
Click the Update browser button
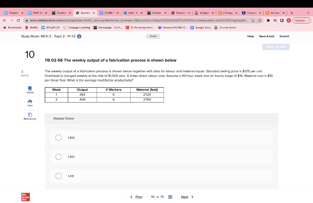[x=302, y=20]
